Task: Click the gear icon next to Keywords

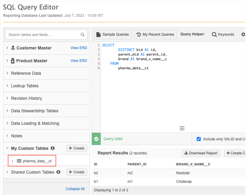Action: pyautogui.click(x=243, y=34)
